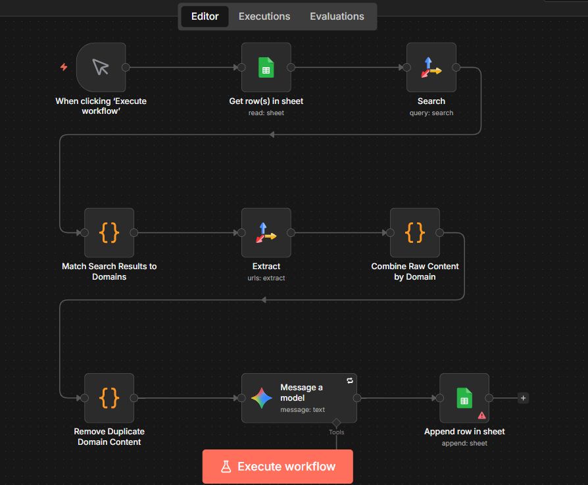The width and height of the screenshot is (588, 485).
Task: Open the Append row in sheet Sheets icon
Action: tap(464, 397)
